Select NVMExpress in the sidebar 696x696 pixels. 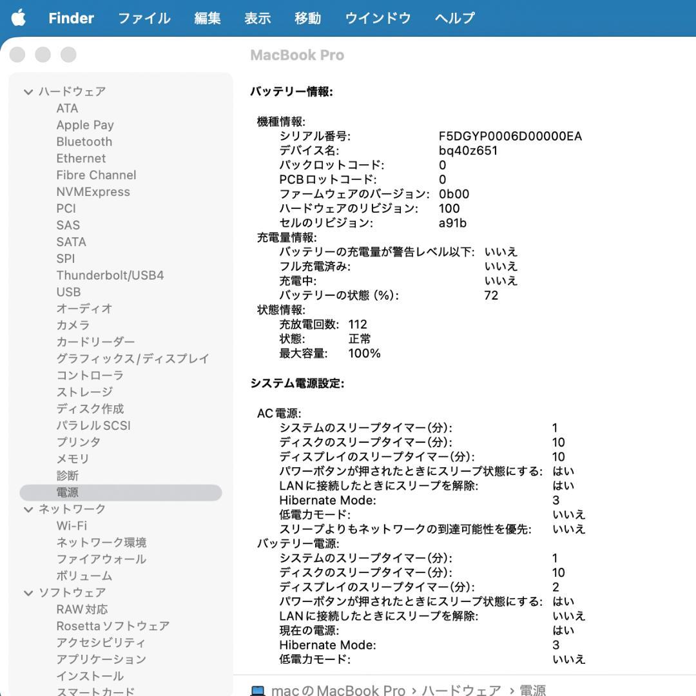pyautogui.click(x=93, y=192)
